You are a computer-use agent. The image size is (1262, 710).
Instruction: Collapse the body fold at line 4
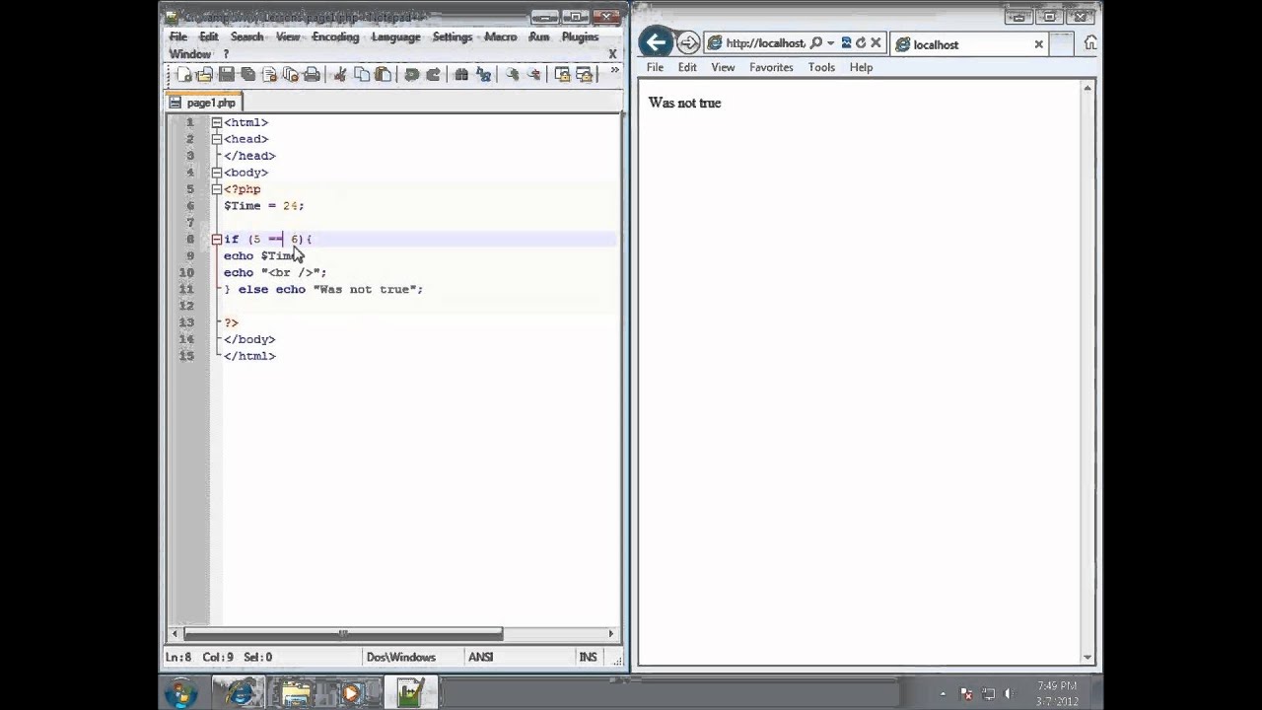[x=216, y=173]
